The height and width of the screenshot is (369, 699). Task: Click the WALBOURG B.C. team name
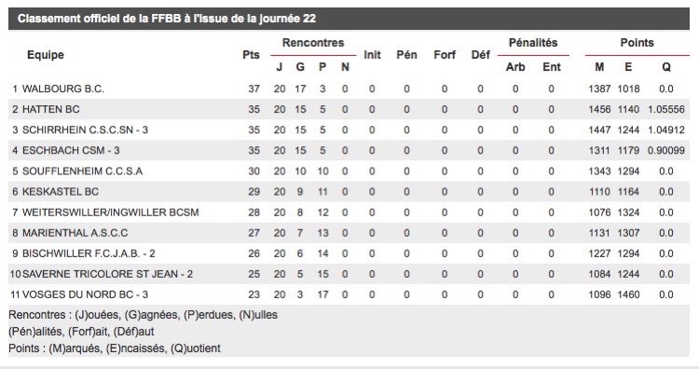click(62, 89)
